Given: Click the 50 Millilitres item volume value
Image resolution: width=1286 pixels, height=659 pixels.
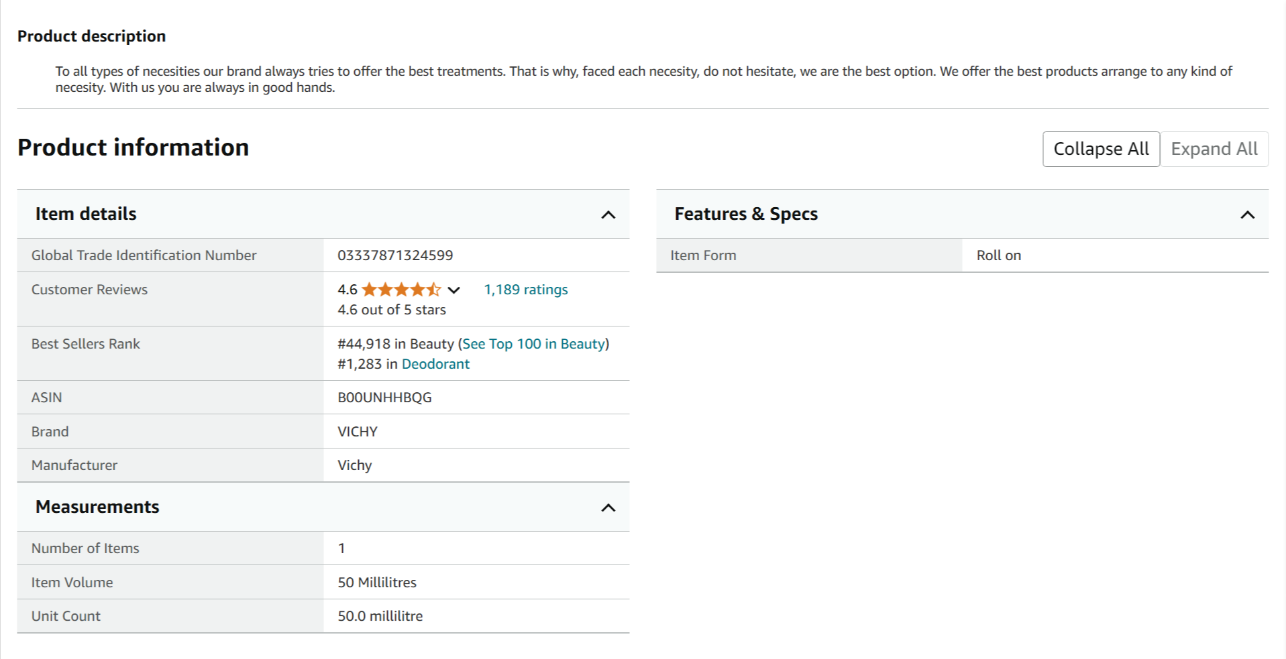Looking at the screenshot, I should [376, 583].
